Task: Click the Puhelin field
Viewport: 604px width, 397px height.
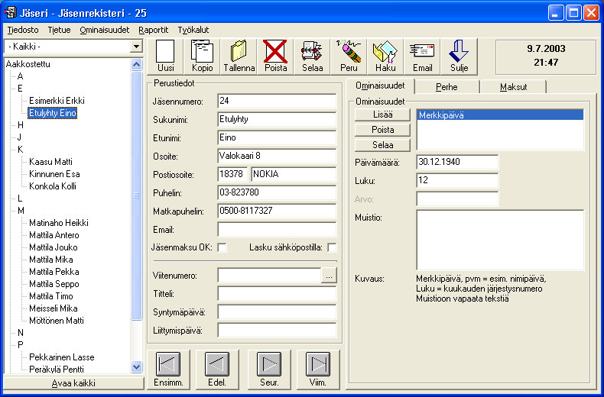Action: [277, 192]
